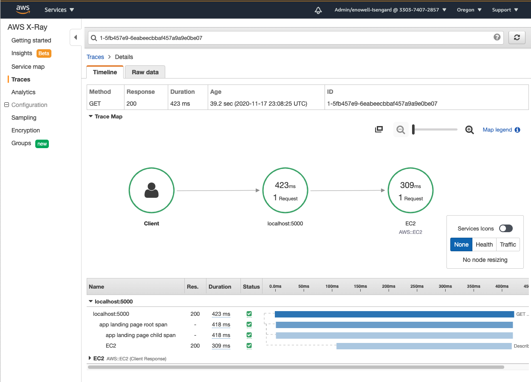531x382 pixels.
Task: Click status check for EC2 subsegment
Action: pos(249,346)
